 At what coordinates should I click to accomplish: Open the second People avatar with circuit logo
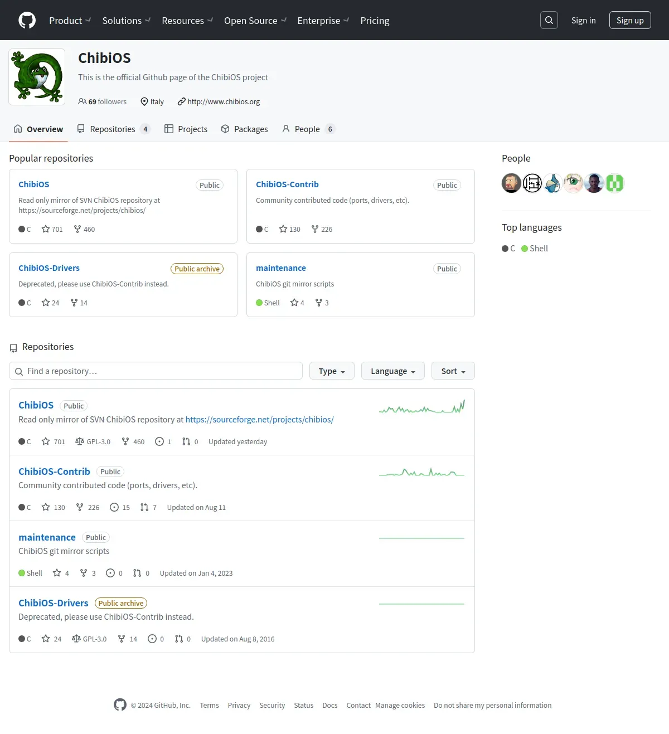tap(532, 183)
